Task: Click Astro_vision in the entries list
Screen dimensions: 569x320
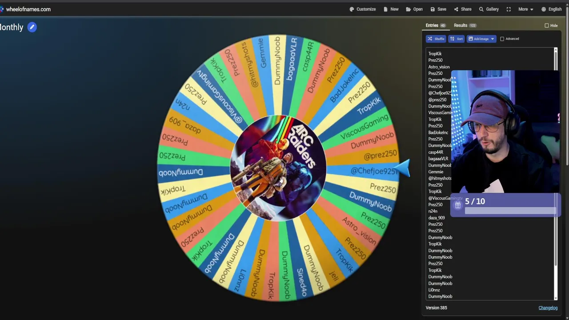Action: pos(439,67)
